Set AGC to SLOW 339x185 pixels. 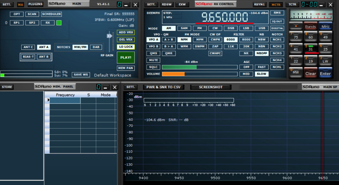[x=262, y=74]
